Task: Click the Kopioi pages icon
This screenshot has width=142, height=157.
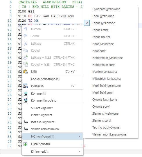Action: click(26, 50)
